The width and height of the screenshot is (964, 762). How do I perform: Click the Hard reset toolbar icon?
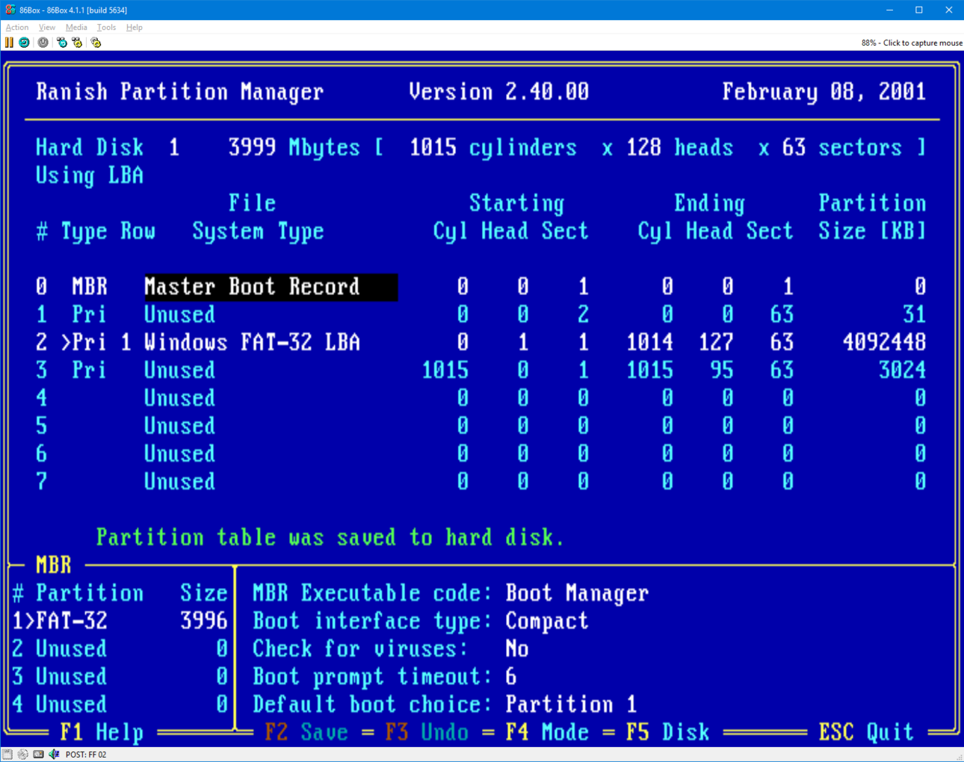[x=24, y=43]
